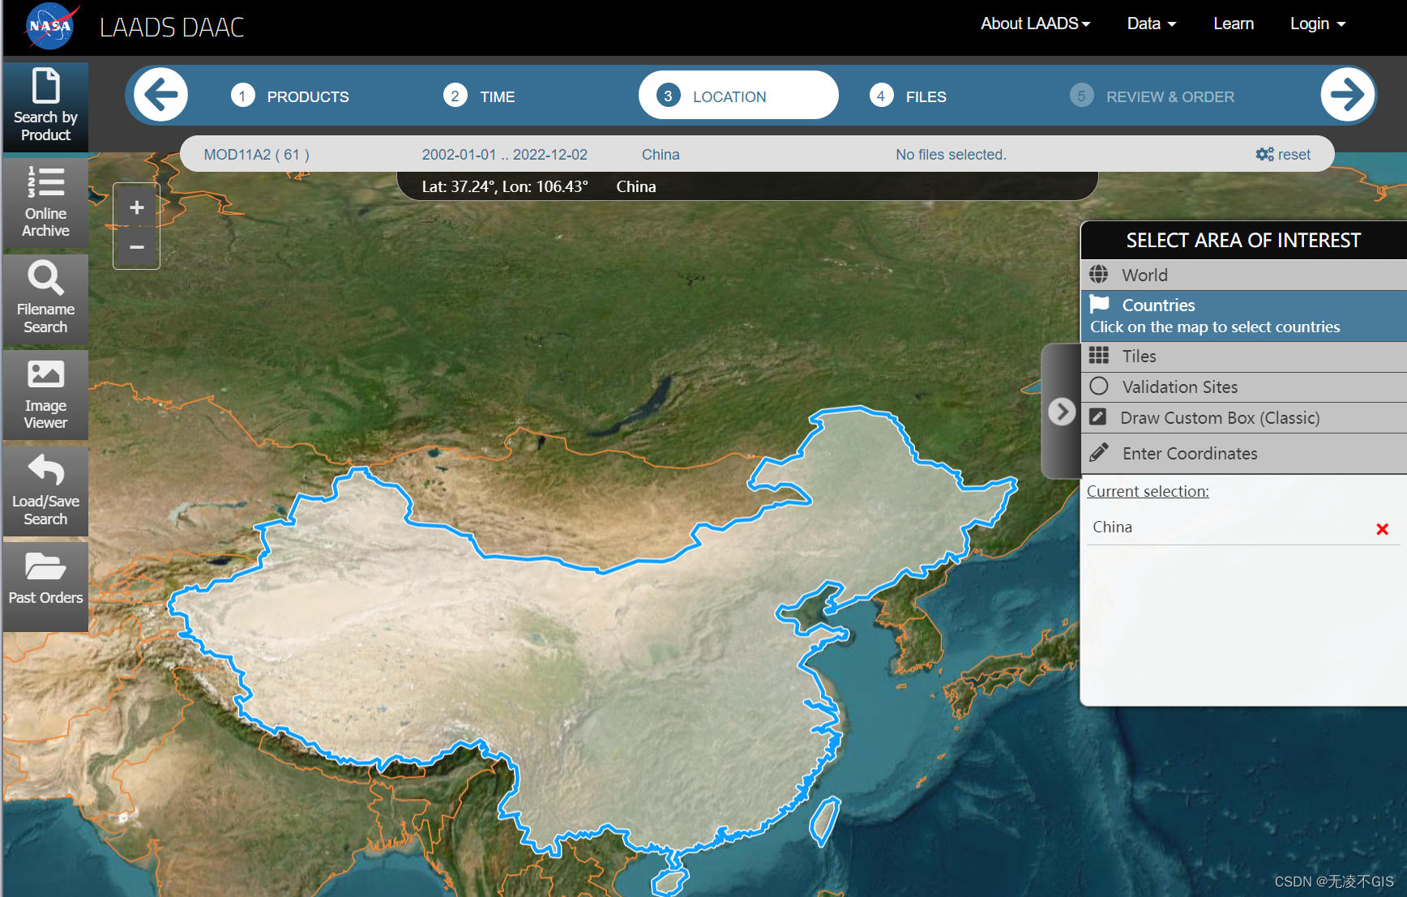Screen dimensions: 1407x897
Task: Choose the Tiles grid icon
Action: (1099, 355)
